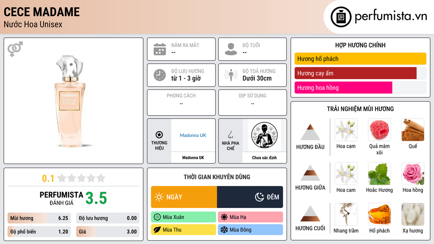This screenshot has width=434, height=244.
Task: Click the flower icon for Mùa Xuân
Action: 157,217
